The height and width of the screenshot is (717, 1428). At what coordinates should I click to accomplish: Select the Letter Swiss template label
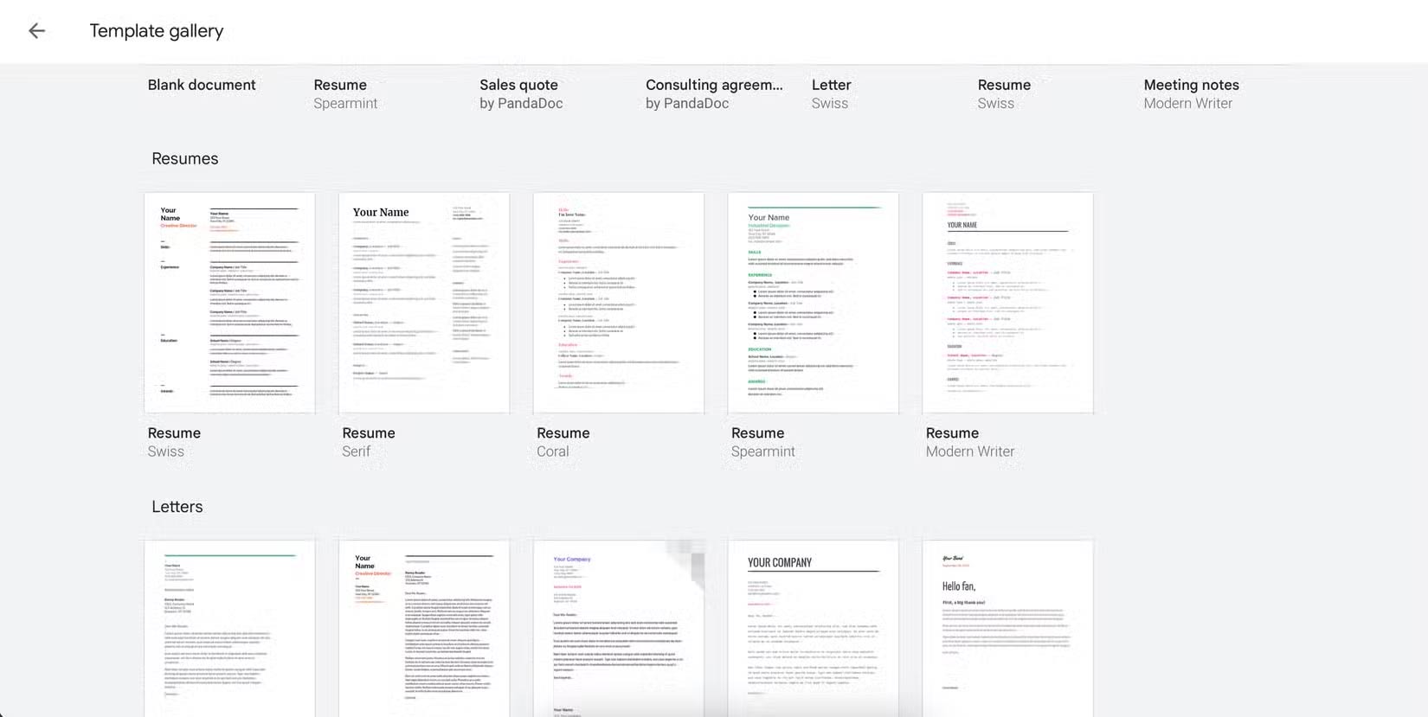[831, 93]
